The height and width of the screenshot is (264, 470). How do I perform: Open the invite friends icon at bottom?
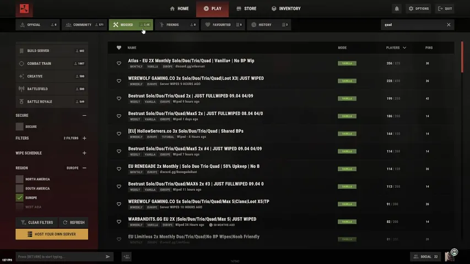[x=127, y=256]
